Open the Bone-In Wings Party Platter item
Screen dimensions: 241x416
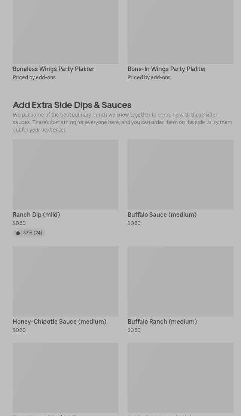[167, 69]
